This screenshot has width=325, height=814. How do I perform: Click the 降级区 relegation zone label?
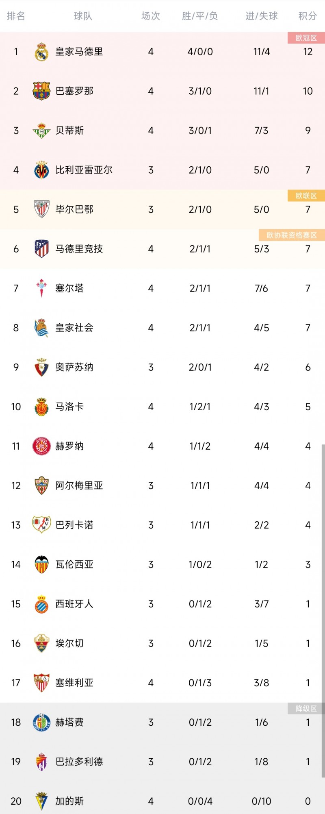pyautogui.click(x=306, y=709)
